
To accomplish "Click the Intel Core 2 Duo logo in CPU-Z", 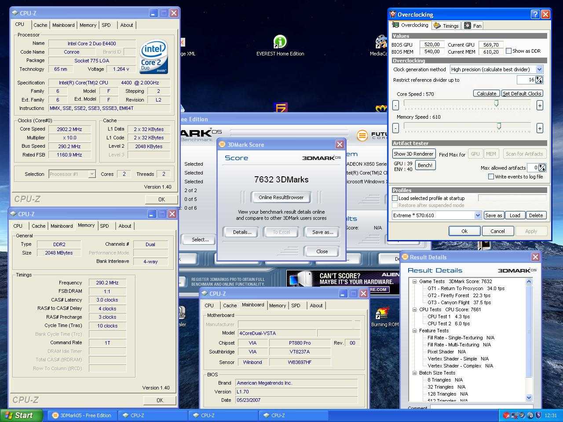I will pyautogui.click(x=154, y=57).
